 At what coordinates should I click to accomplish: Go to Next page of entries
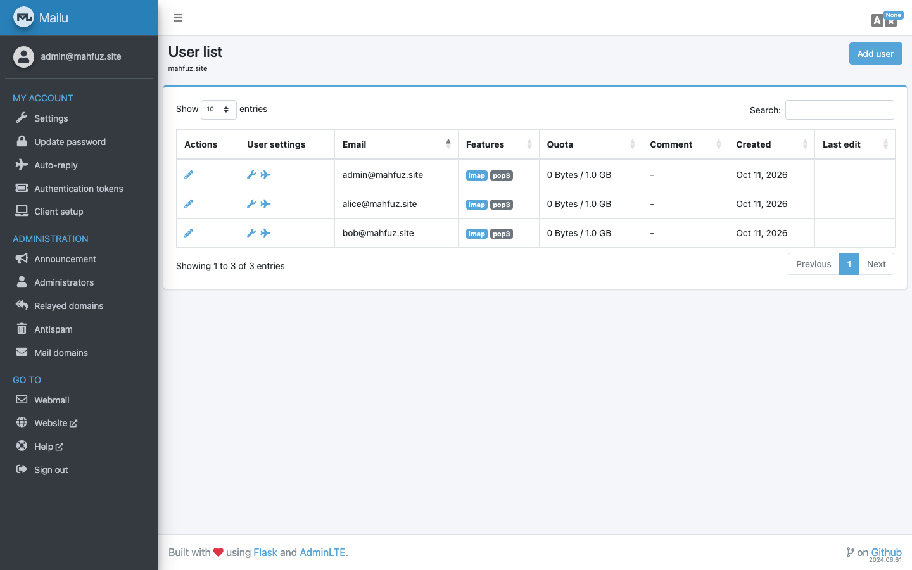click(x=877, y=264)
